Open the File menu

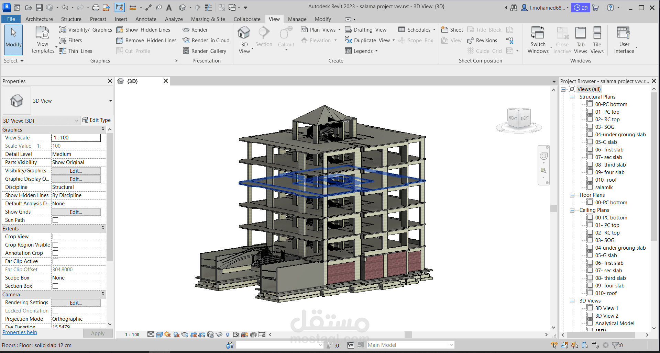click(11, 19)
